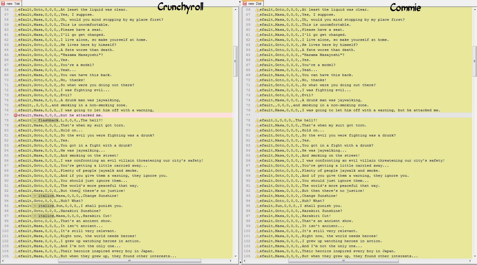Click the right pane scroll-down arrow
The width and height of the screenshot is (477, 265).
click(x=475, y=256)
